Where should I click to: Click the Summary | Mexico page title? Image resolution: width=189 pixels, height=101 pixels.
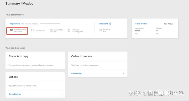click(x=19, y=3)
